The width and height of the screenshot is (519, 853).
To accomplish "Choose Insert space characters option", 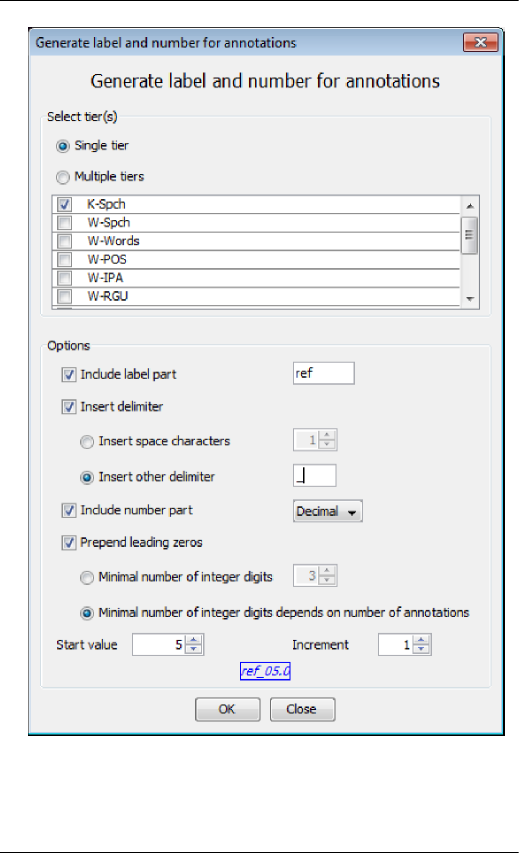I will coord(87,442).
